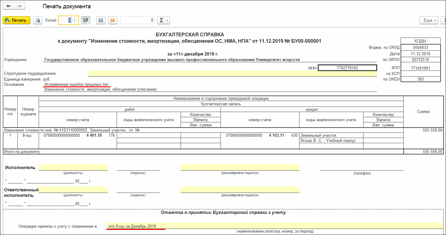The width and height of the screenshot is (446, 235).
Task: Go forward with the right arrow button
Action: tap(19, 6)
